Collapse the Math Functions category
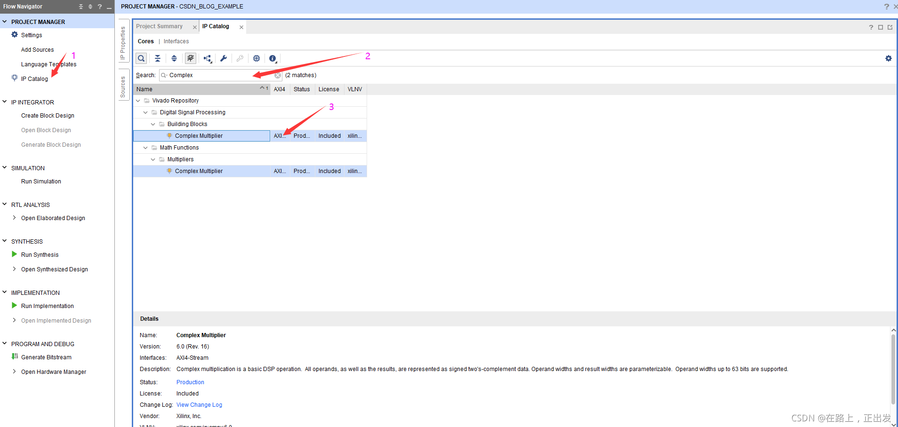 pyautogui.click(x=145, y=147)
